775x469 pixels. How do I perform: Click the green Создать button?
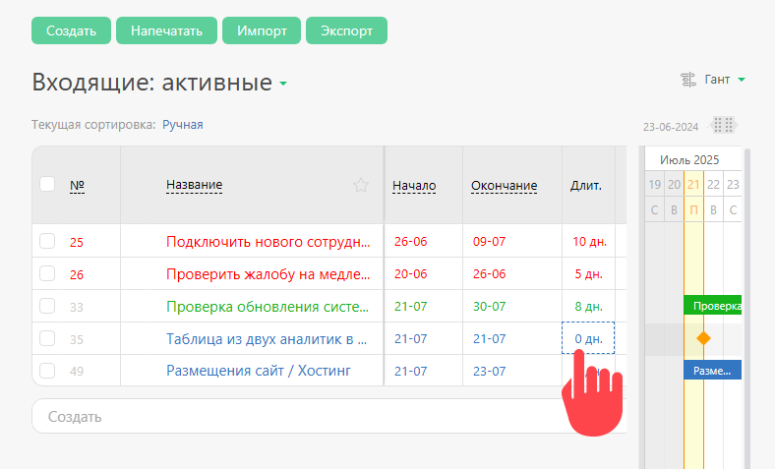pos(71,30)
